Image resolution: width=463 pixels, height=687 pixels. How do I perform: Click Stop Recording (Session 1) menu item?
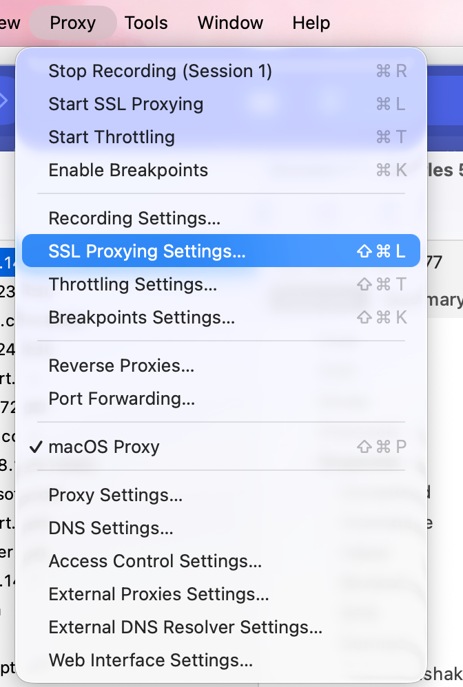click(160, 71)
